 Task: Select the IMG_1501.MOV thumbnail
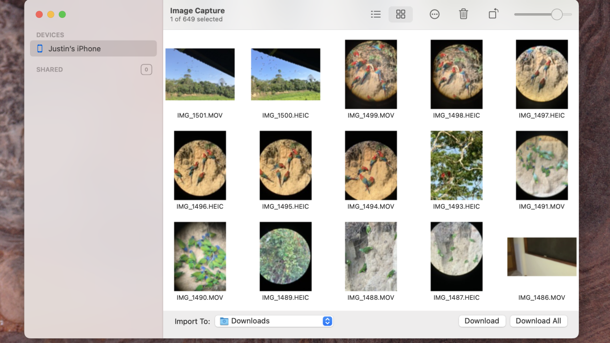click(200, 74)
